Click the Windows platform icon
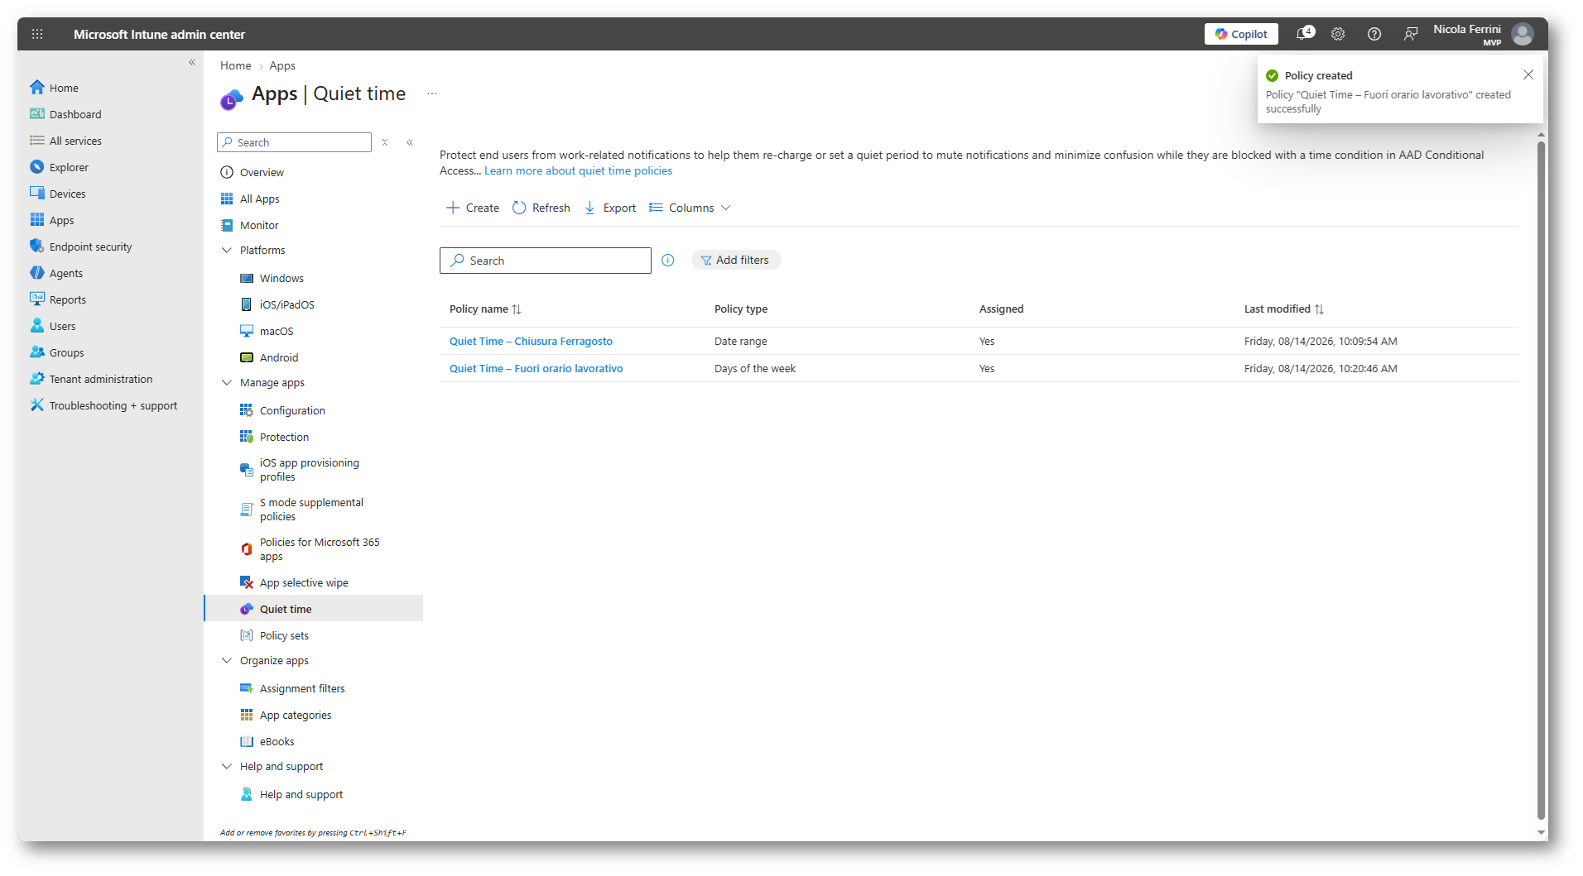1583x876 pixels. [247, 278]
